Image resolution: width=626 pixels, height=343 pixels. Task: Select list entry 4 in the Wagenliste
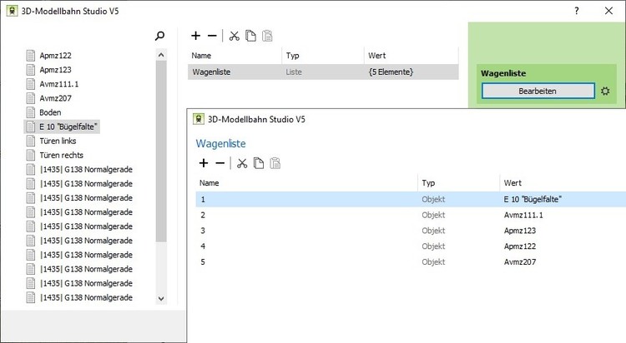(411, 246)
